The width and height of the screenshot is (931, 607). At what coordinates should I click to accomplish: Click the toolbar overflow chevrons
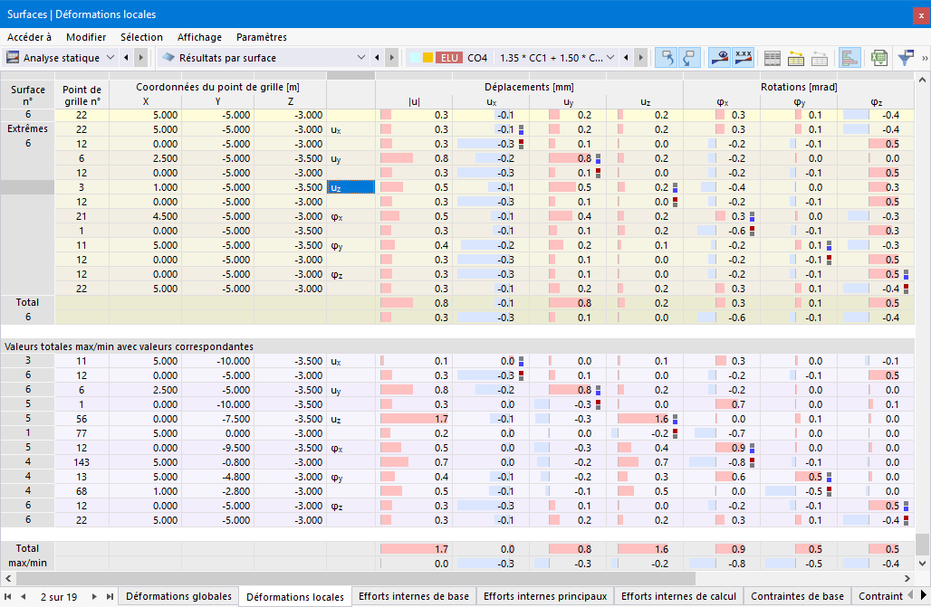[925, 58]
